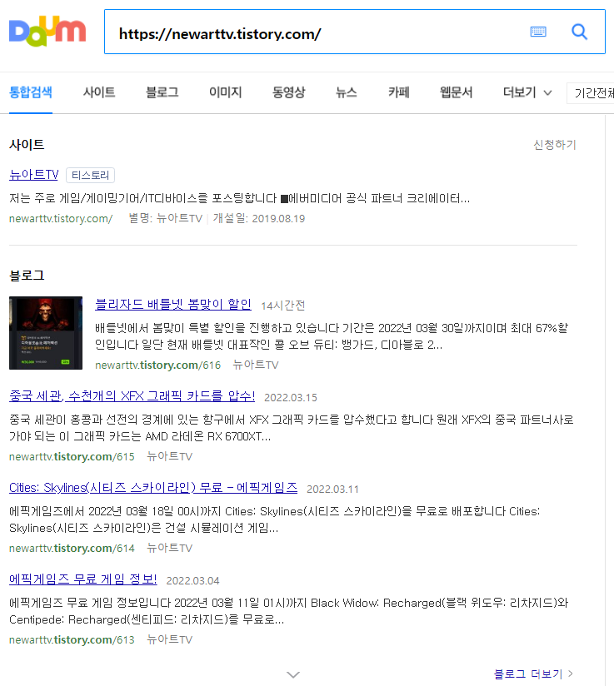Screen dimensions: 614x686
Task: Click the 별명: 뉴아트TV text
Action: click(x=166, y=218)
